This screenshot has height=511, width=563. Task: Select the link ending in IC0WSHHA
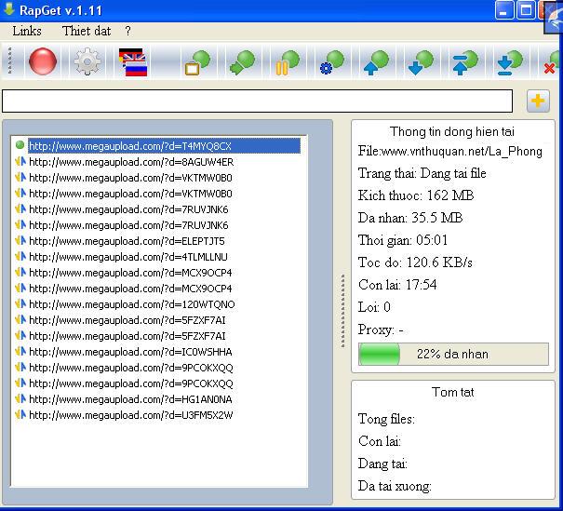tap(130, 352)
